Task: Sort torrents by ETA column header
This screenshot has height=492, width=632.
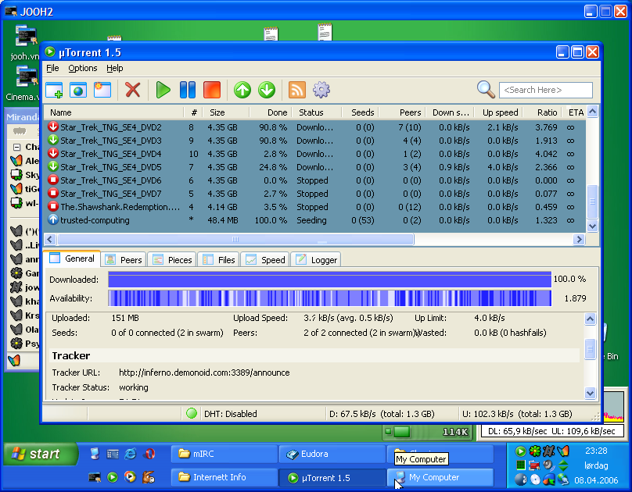Action: click(x=575, y=112)
